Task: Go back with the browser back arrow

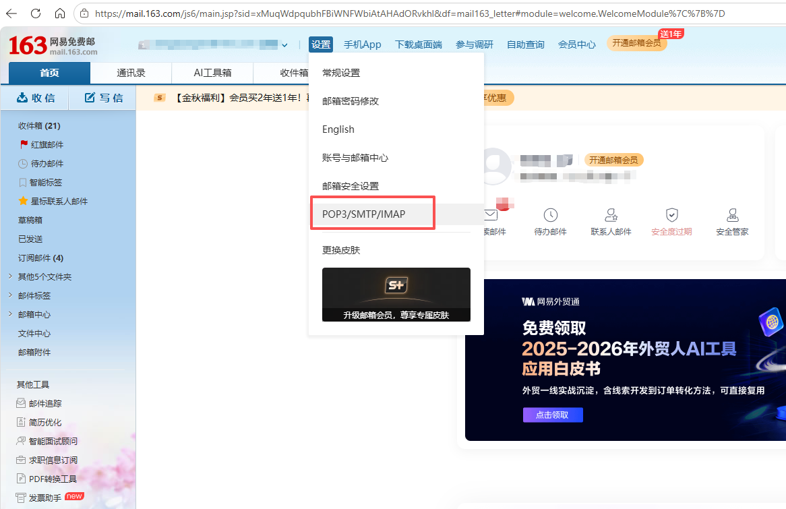Action: tap(11, 13)
